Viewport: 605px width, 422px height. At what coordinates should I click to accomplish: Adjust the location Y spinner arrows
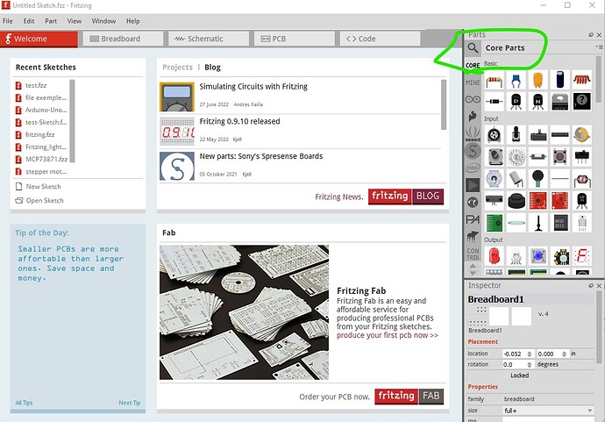(564, 354)
